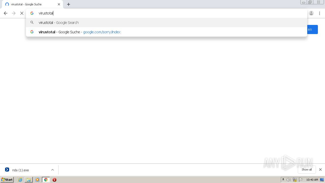The height and width of the screenshot is (183, 325).
Task: Click the Google icon in the address bar
Action: tap(32, 13)
